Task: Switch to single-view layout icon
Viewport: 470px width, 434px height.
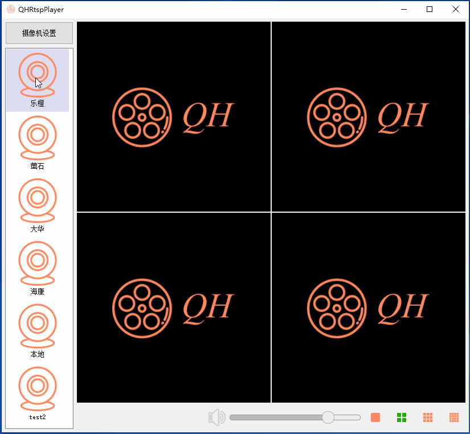Action: click(375, 417)
